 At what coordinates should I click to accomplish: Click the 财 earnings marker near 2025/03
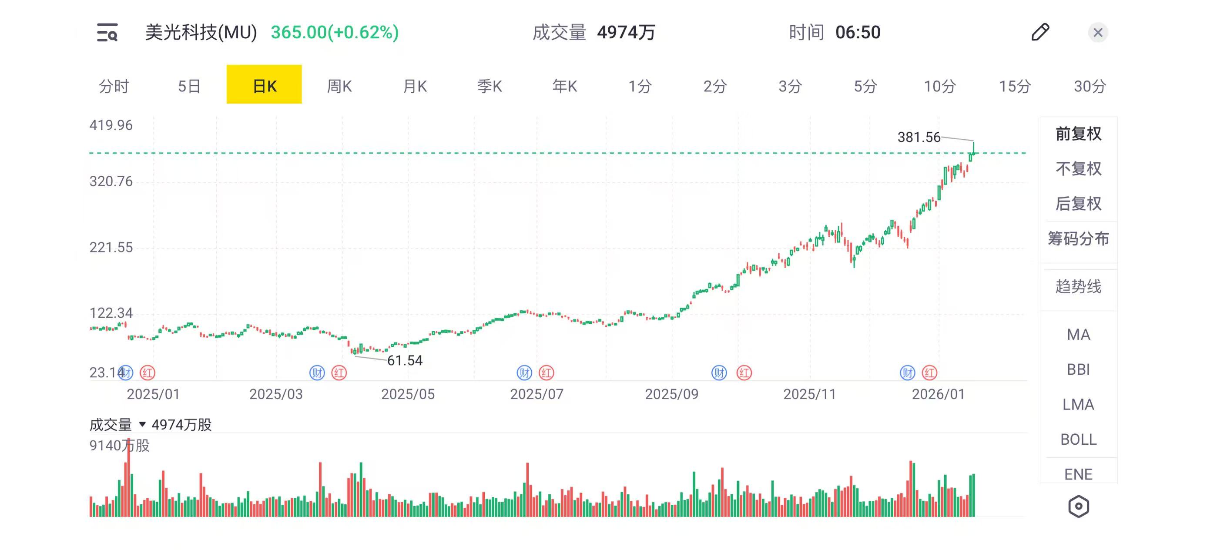(317, 373)
